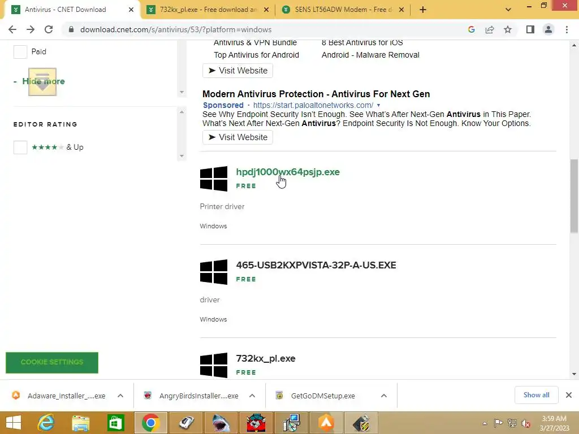
Task: Open the 732kx_pl.exe download listing
Action: click(x=266, y=358)
